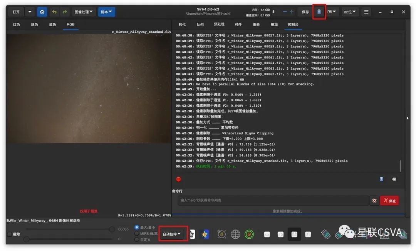
Task: Switch to the 预处理 tab
Action: [x=219, y=25]
